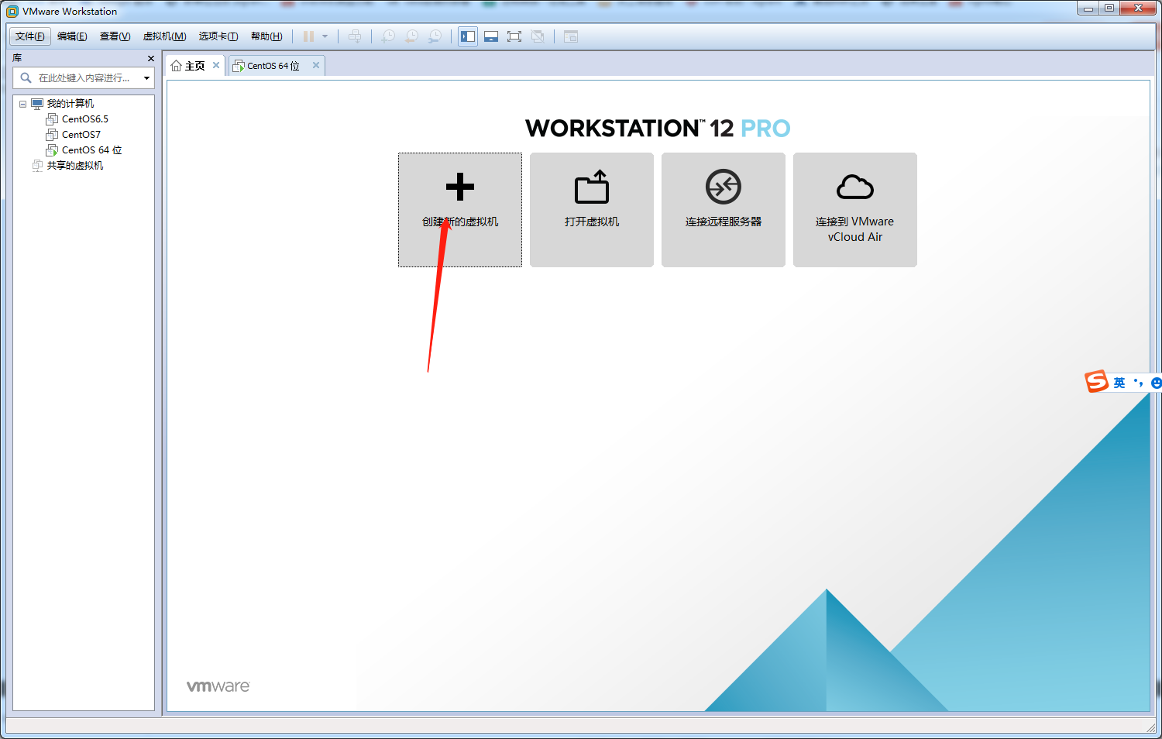Collapse the 我的计算机 tree node
This screenshot has width=1162, height=739.
pyautogui.click(x=23, y=104)
